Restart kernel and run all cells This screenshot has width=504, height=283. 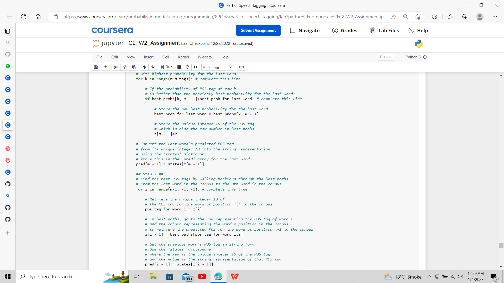(196, 67)
